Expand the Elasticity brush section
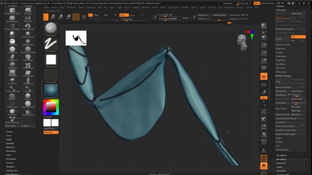Viewport: 312px width, 175px height. click(x=10, y=147)
